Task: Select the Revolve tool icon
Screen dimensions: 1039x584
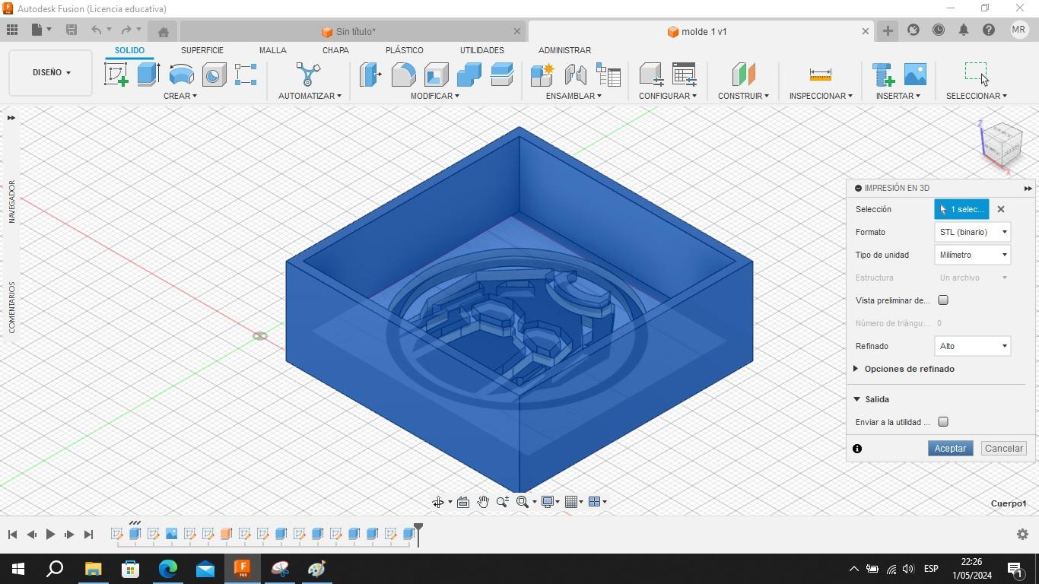Action: pyautogui.click(x=181, y=75)
